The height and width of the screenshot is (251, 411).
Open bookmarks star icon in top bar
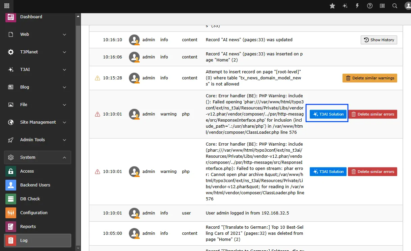pos(332,6)
